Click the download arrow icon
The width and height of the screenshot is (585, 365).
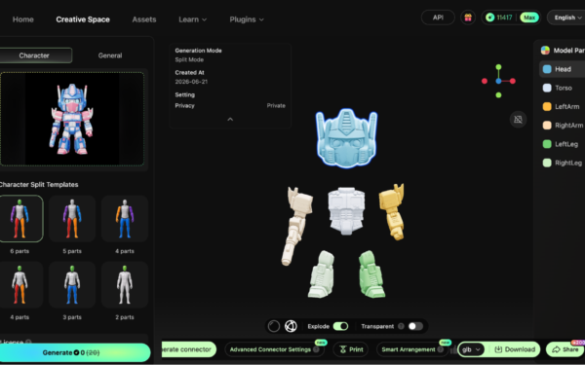coord(498,349)
